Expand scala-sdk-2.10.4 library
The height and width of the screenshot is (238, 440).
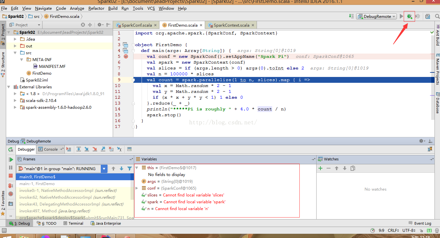point(15,100)
